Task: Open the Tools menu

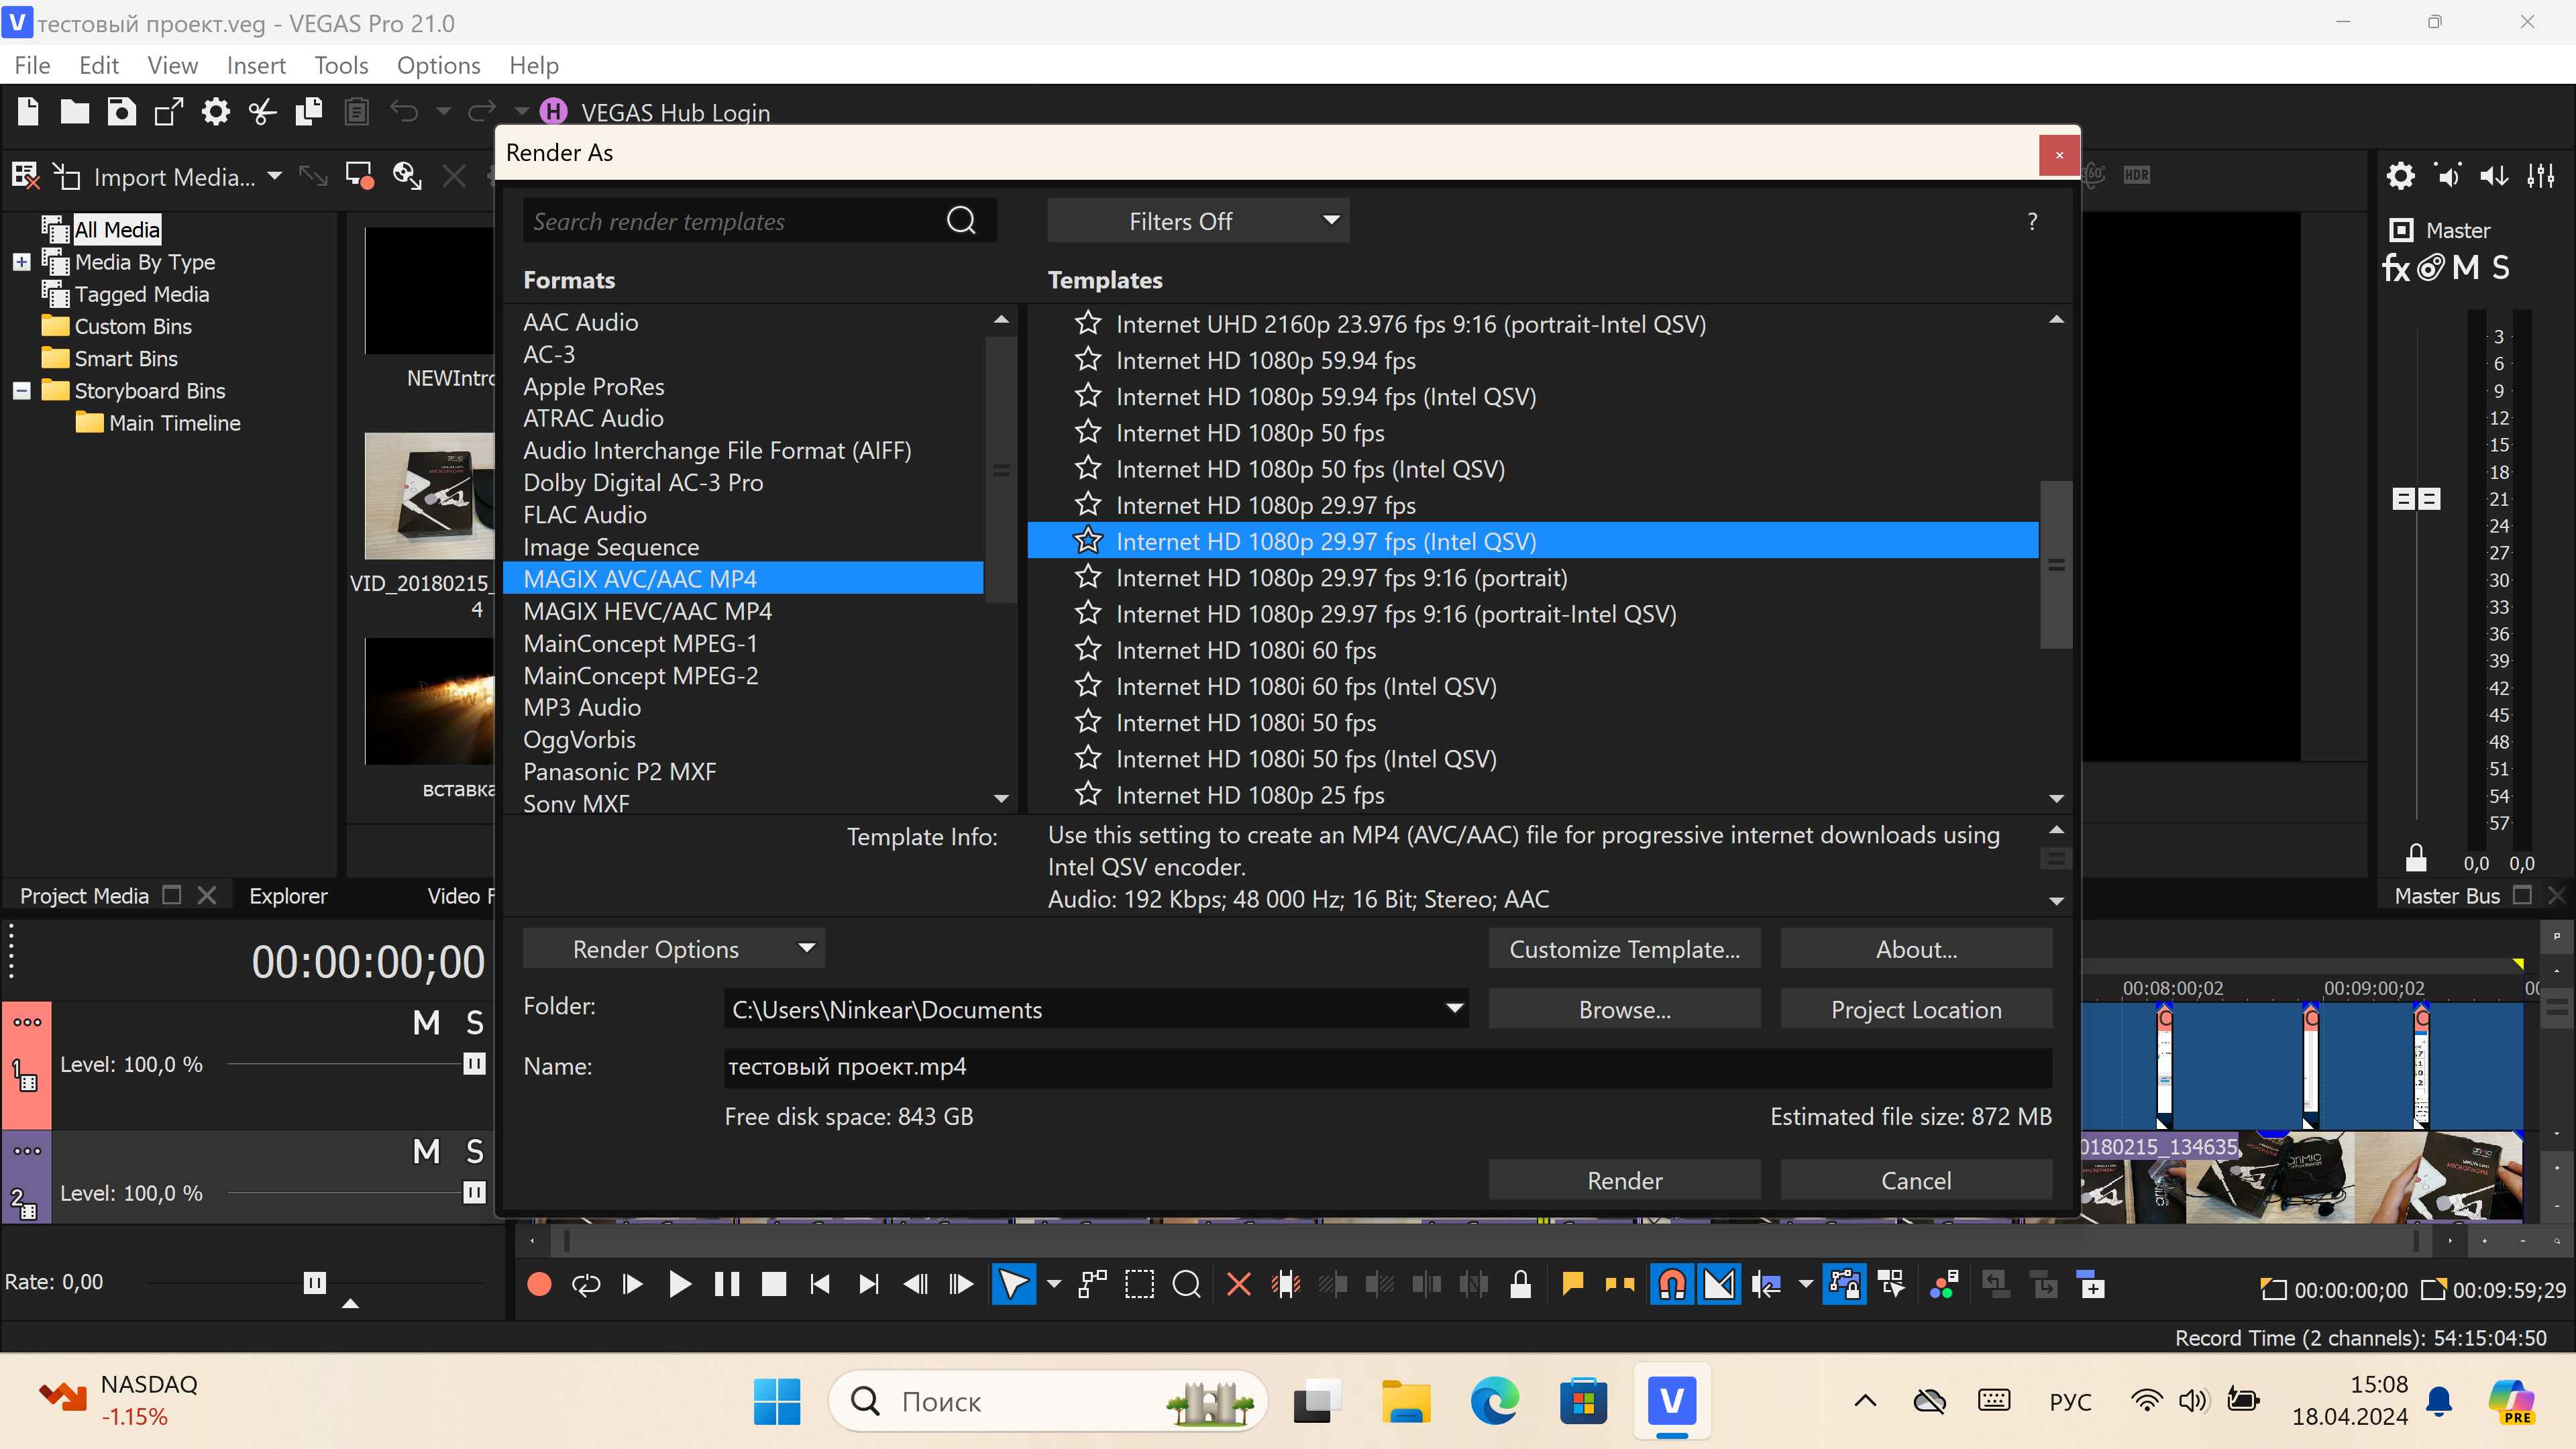Action: pos(341,66)
